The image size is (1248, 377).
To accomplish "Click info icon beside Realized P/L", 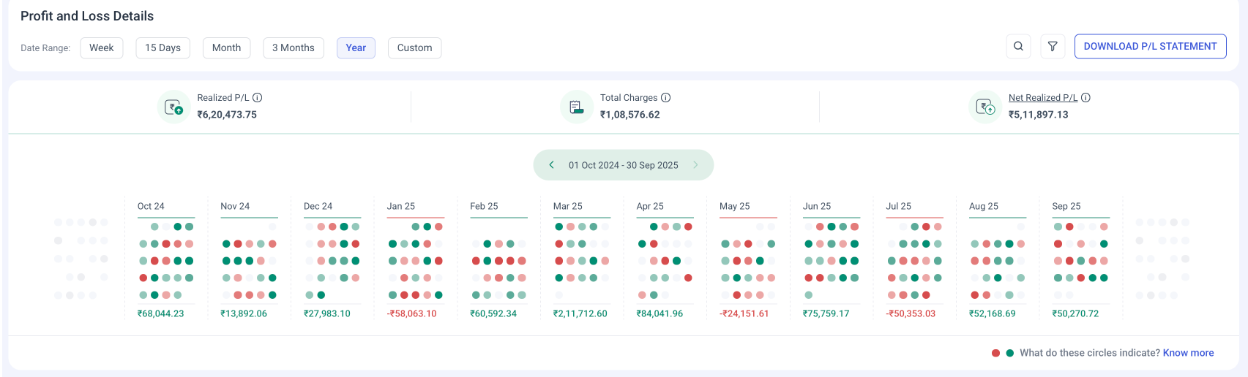I will (x=258, y=98).
